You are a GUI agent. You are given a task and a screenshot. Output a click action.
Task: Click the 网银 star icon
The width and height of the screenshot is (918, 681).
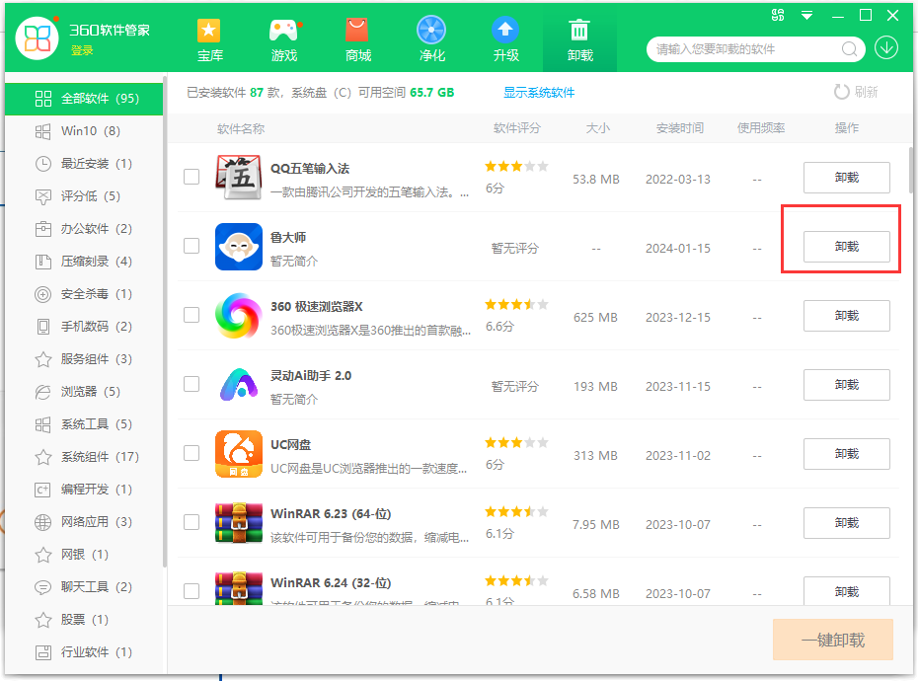tap(43, 555)
